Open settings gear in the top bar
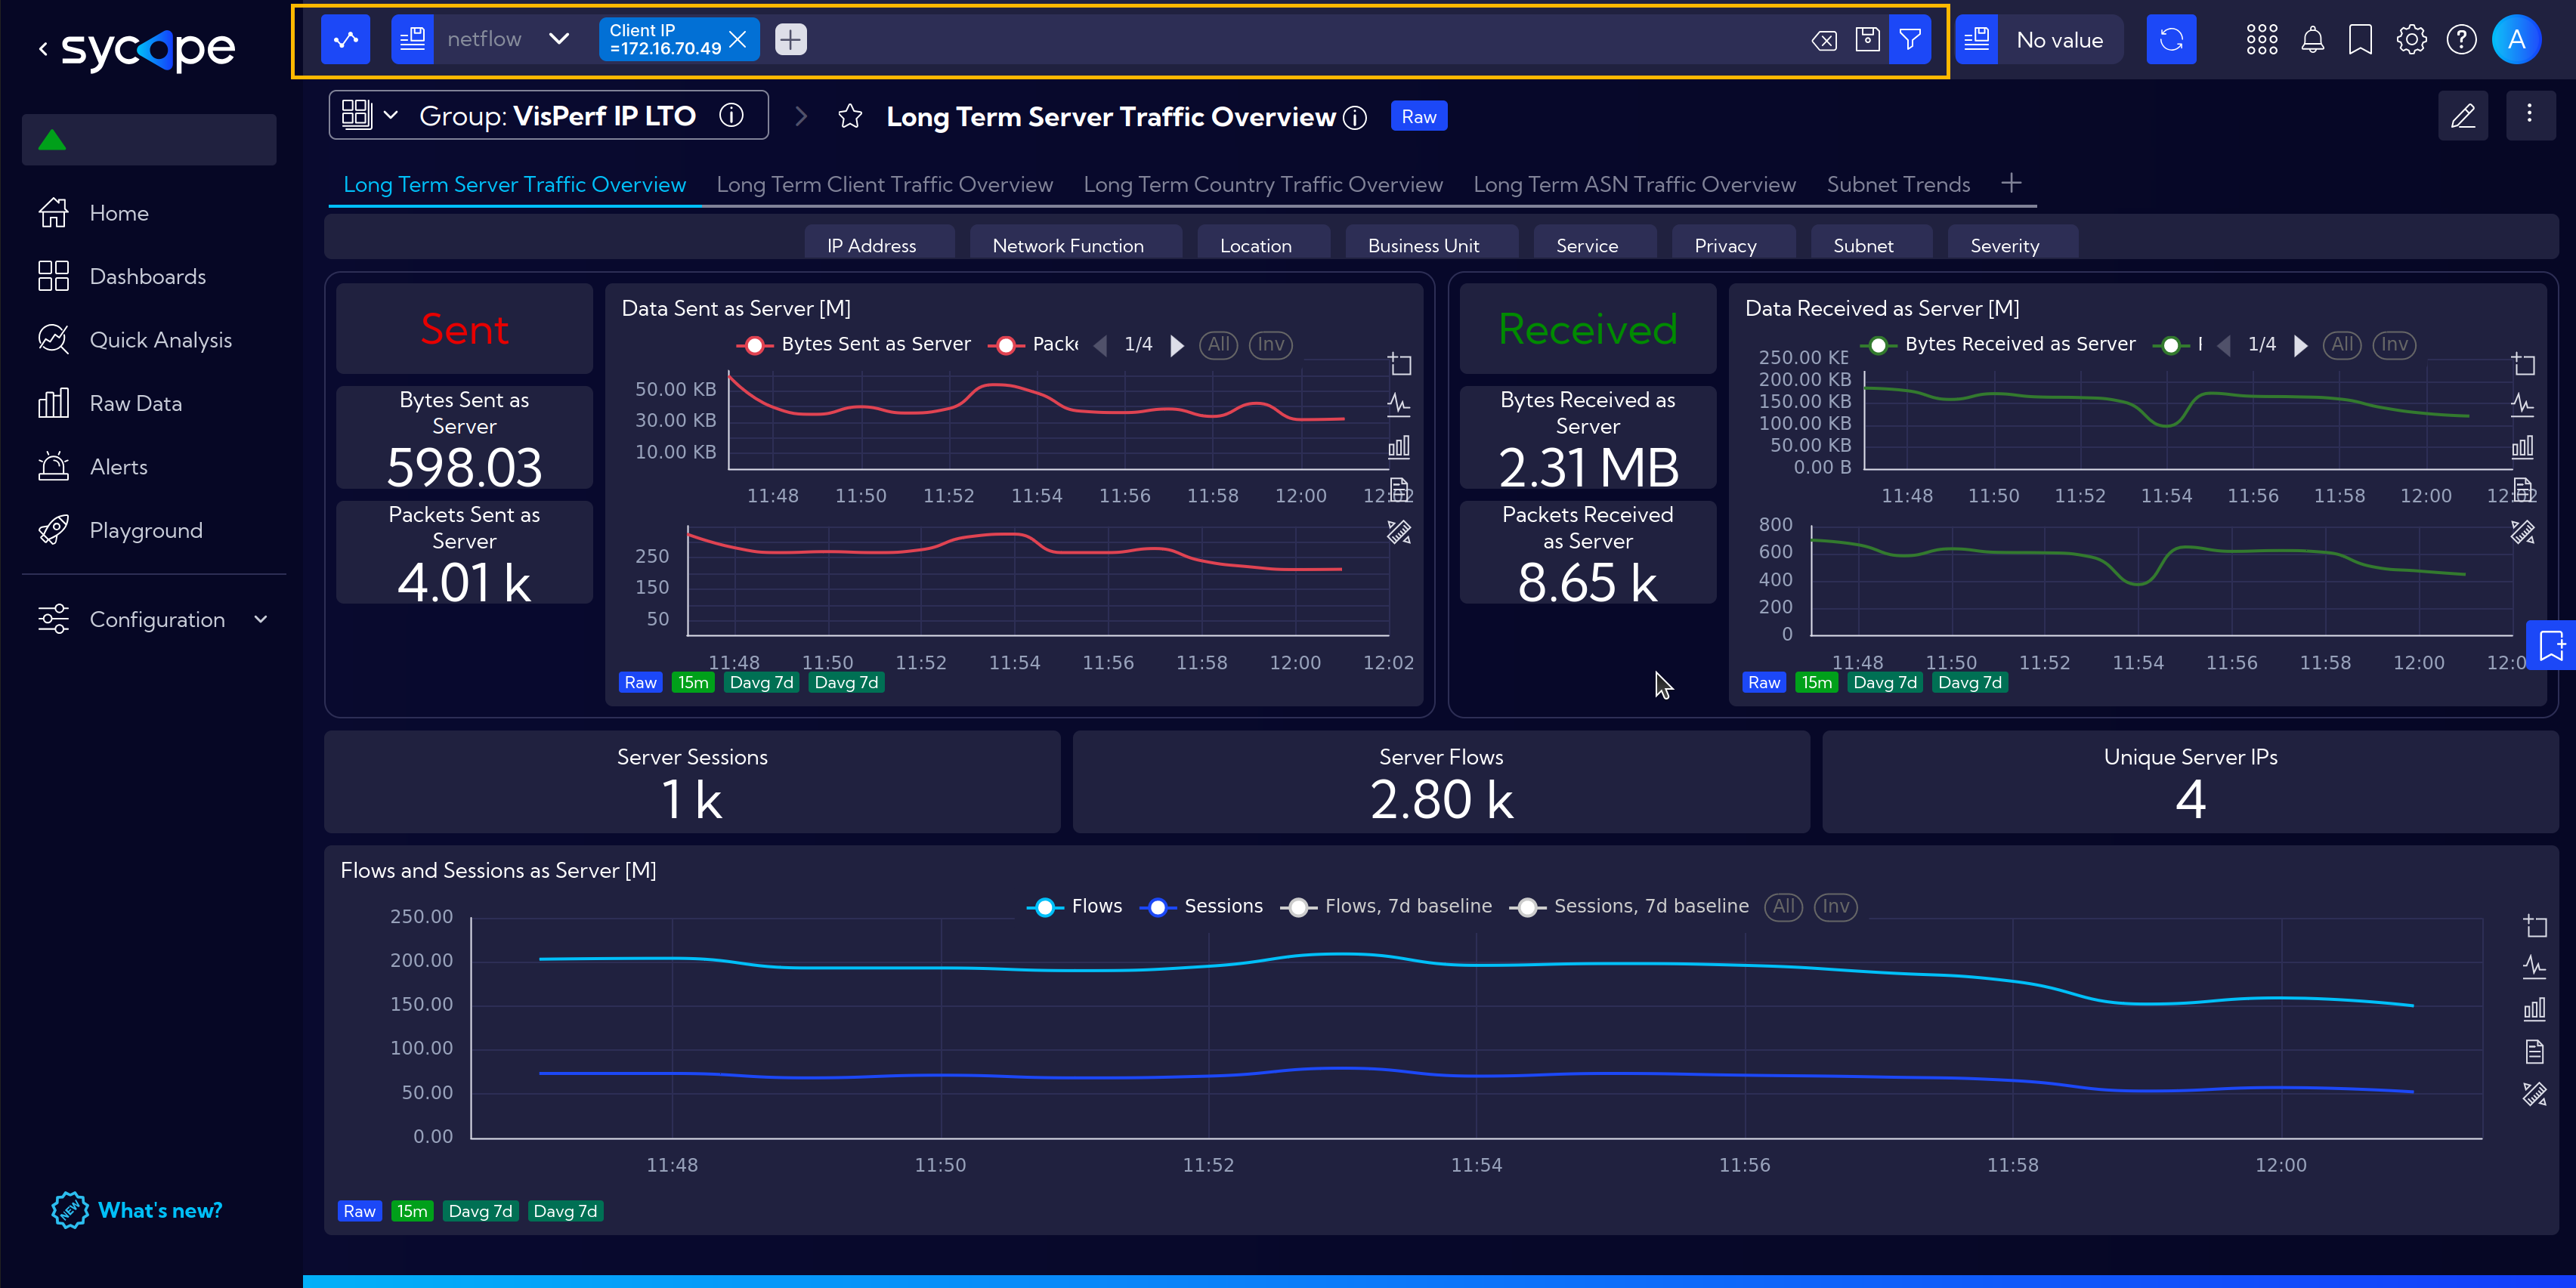This screenshot has width=2576, height=1288. coord(2411,40)
